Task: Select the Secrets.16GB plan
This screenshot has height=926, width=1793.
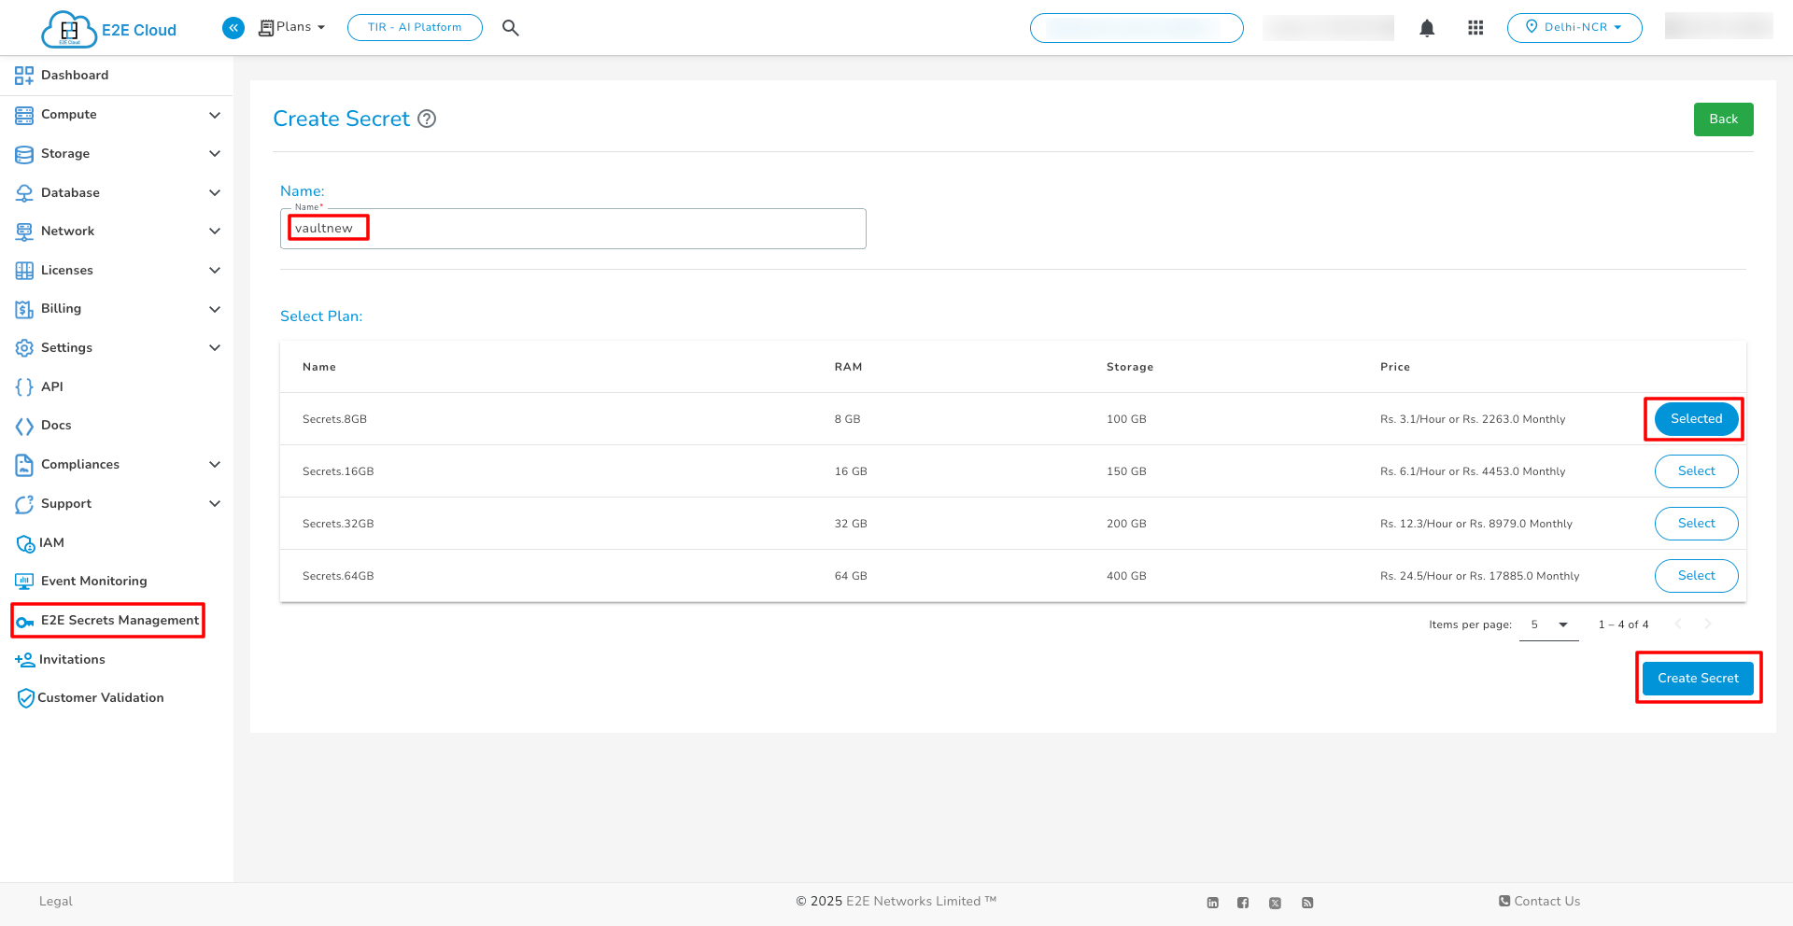Action: click(1696, 471)
